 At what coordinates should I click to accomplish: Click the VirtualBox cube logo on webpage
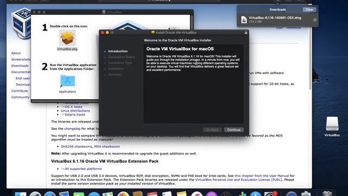pyautogui.click(x=21, y=23)
